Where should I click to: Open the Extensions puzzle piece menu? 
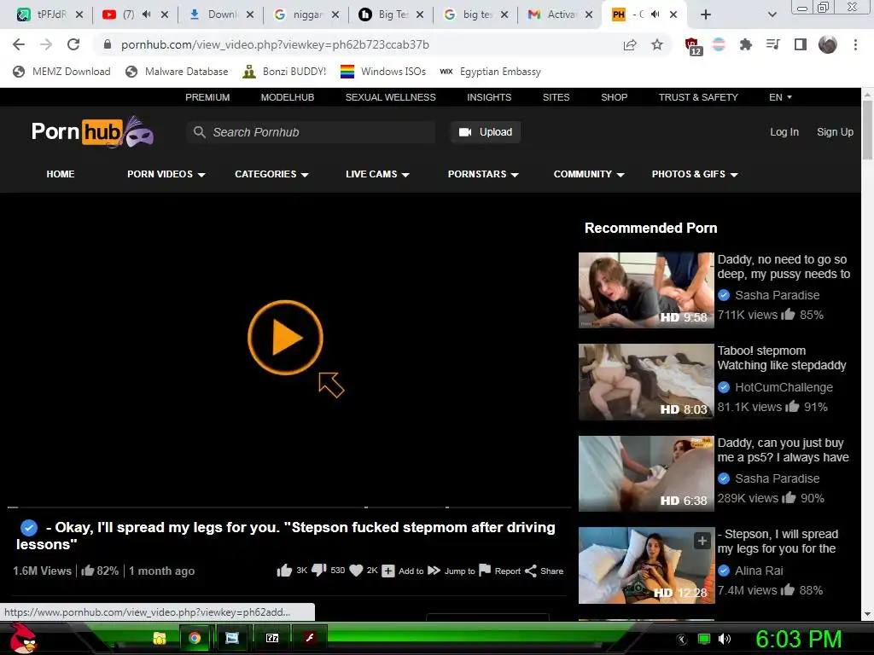coord(745,44)
